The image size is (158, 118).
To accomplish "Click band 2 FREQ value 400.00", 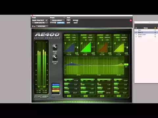I will coord(91,37).
